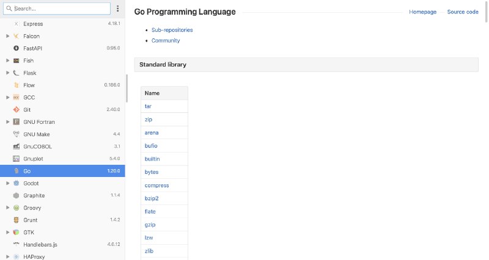Image resolution: width=489 pixels, height=260 pixels.
Task: Click the Grunt icon in sidebar
Action: 17,220
